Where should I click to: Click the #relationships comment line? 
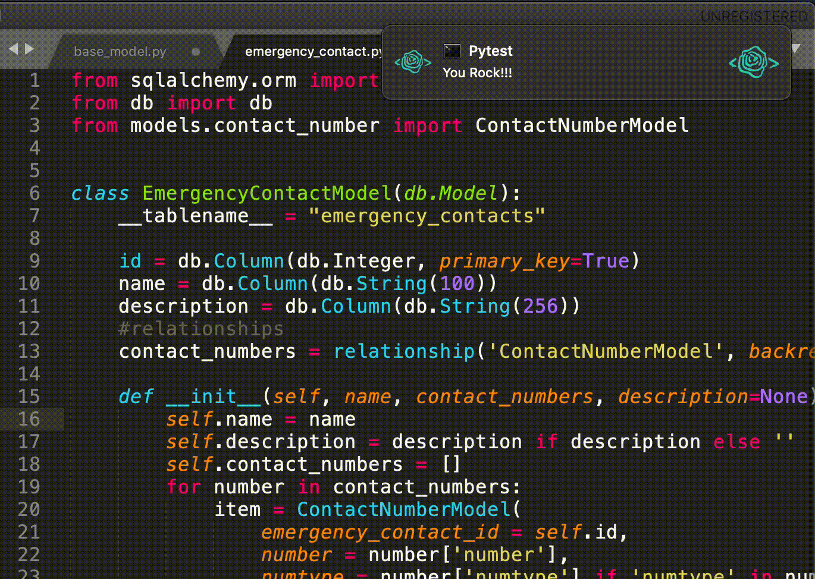[x=201, y=329]
